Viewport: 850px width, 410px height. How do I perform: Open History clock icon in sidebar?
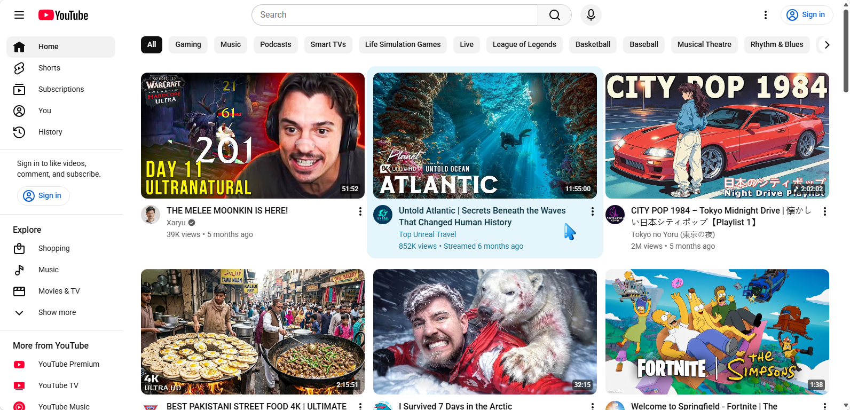click(x=19, y=132)
